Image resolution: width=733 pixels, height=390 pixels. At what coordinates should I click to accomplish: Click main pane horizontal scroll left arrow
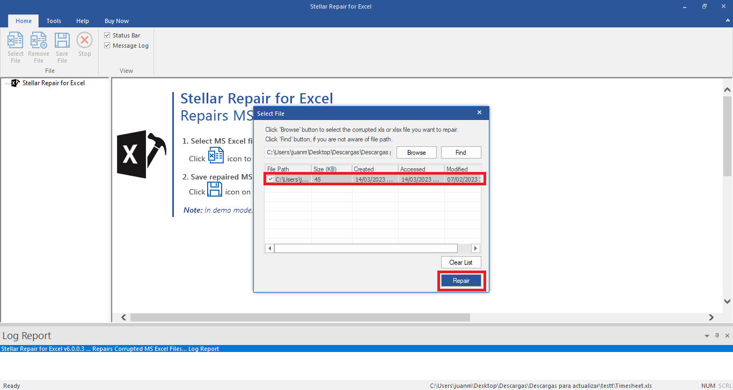click(x=124, y=318)
